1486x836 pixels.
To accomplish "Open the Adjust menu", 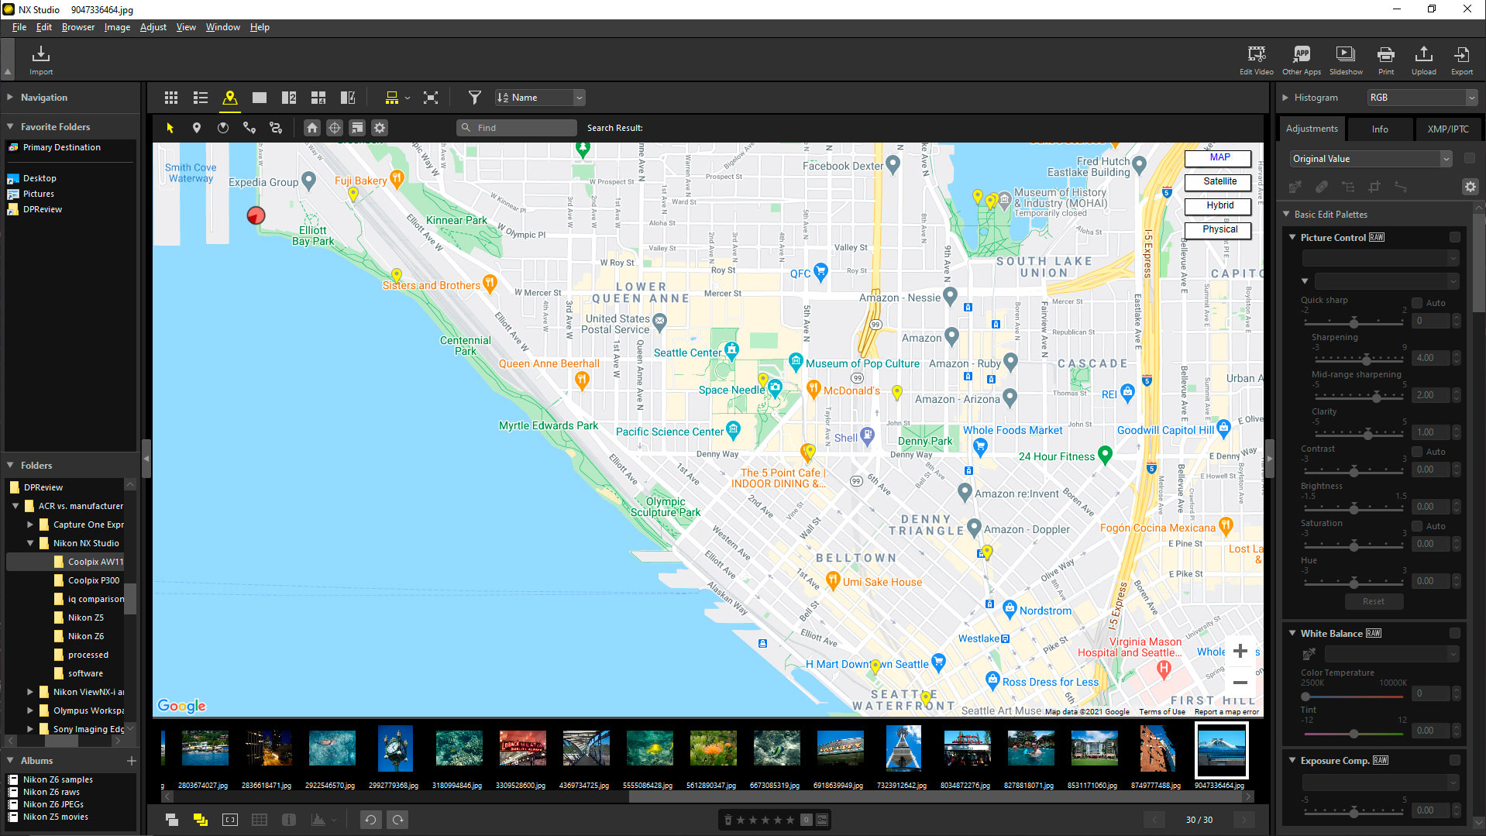I will (x=153, y=27).
